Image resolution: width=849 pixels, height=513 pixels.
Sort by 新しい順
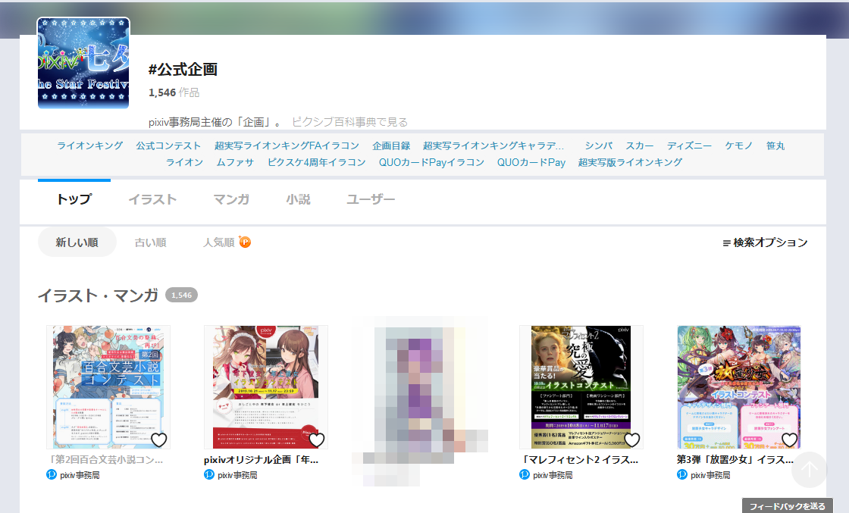point(77,242)
